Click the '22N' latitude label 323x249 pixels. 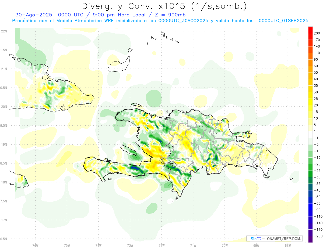coord(4,31)
